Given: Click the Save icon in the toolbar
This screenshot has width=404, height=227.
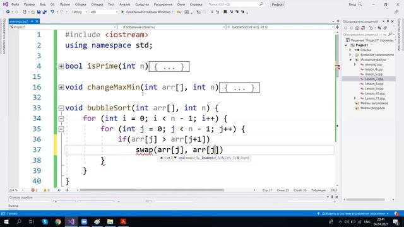Looking at the screenshot, I should point(39,12).
